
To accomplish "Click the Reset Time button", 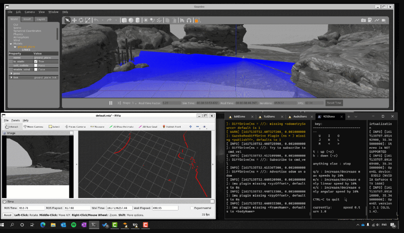I will pos(334,103).
